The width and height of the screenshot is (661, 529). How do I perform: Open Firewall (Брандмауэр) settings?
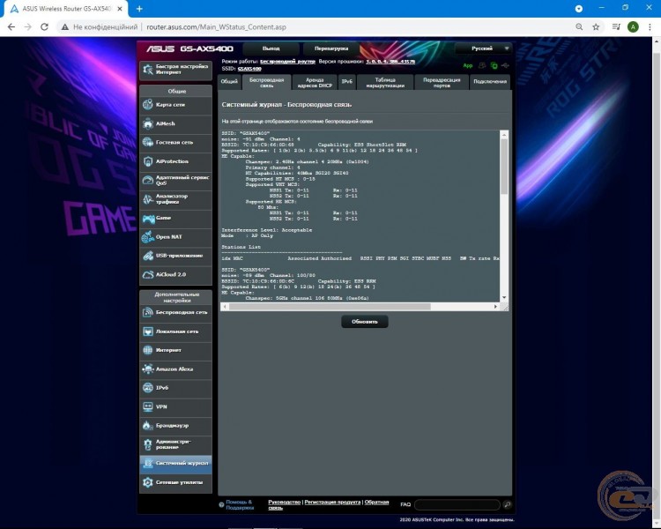click(x=175, y=425)
